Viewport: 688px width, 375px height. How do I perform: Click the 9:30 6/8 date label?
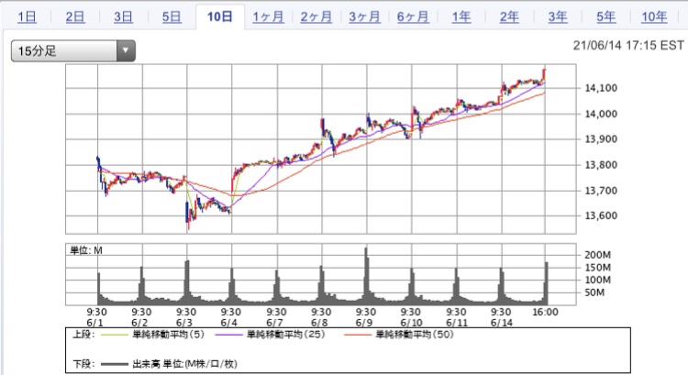(321, 317)
